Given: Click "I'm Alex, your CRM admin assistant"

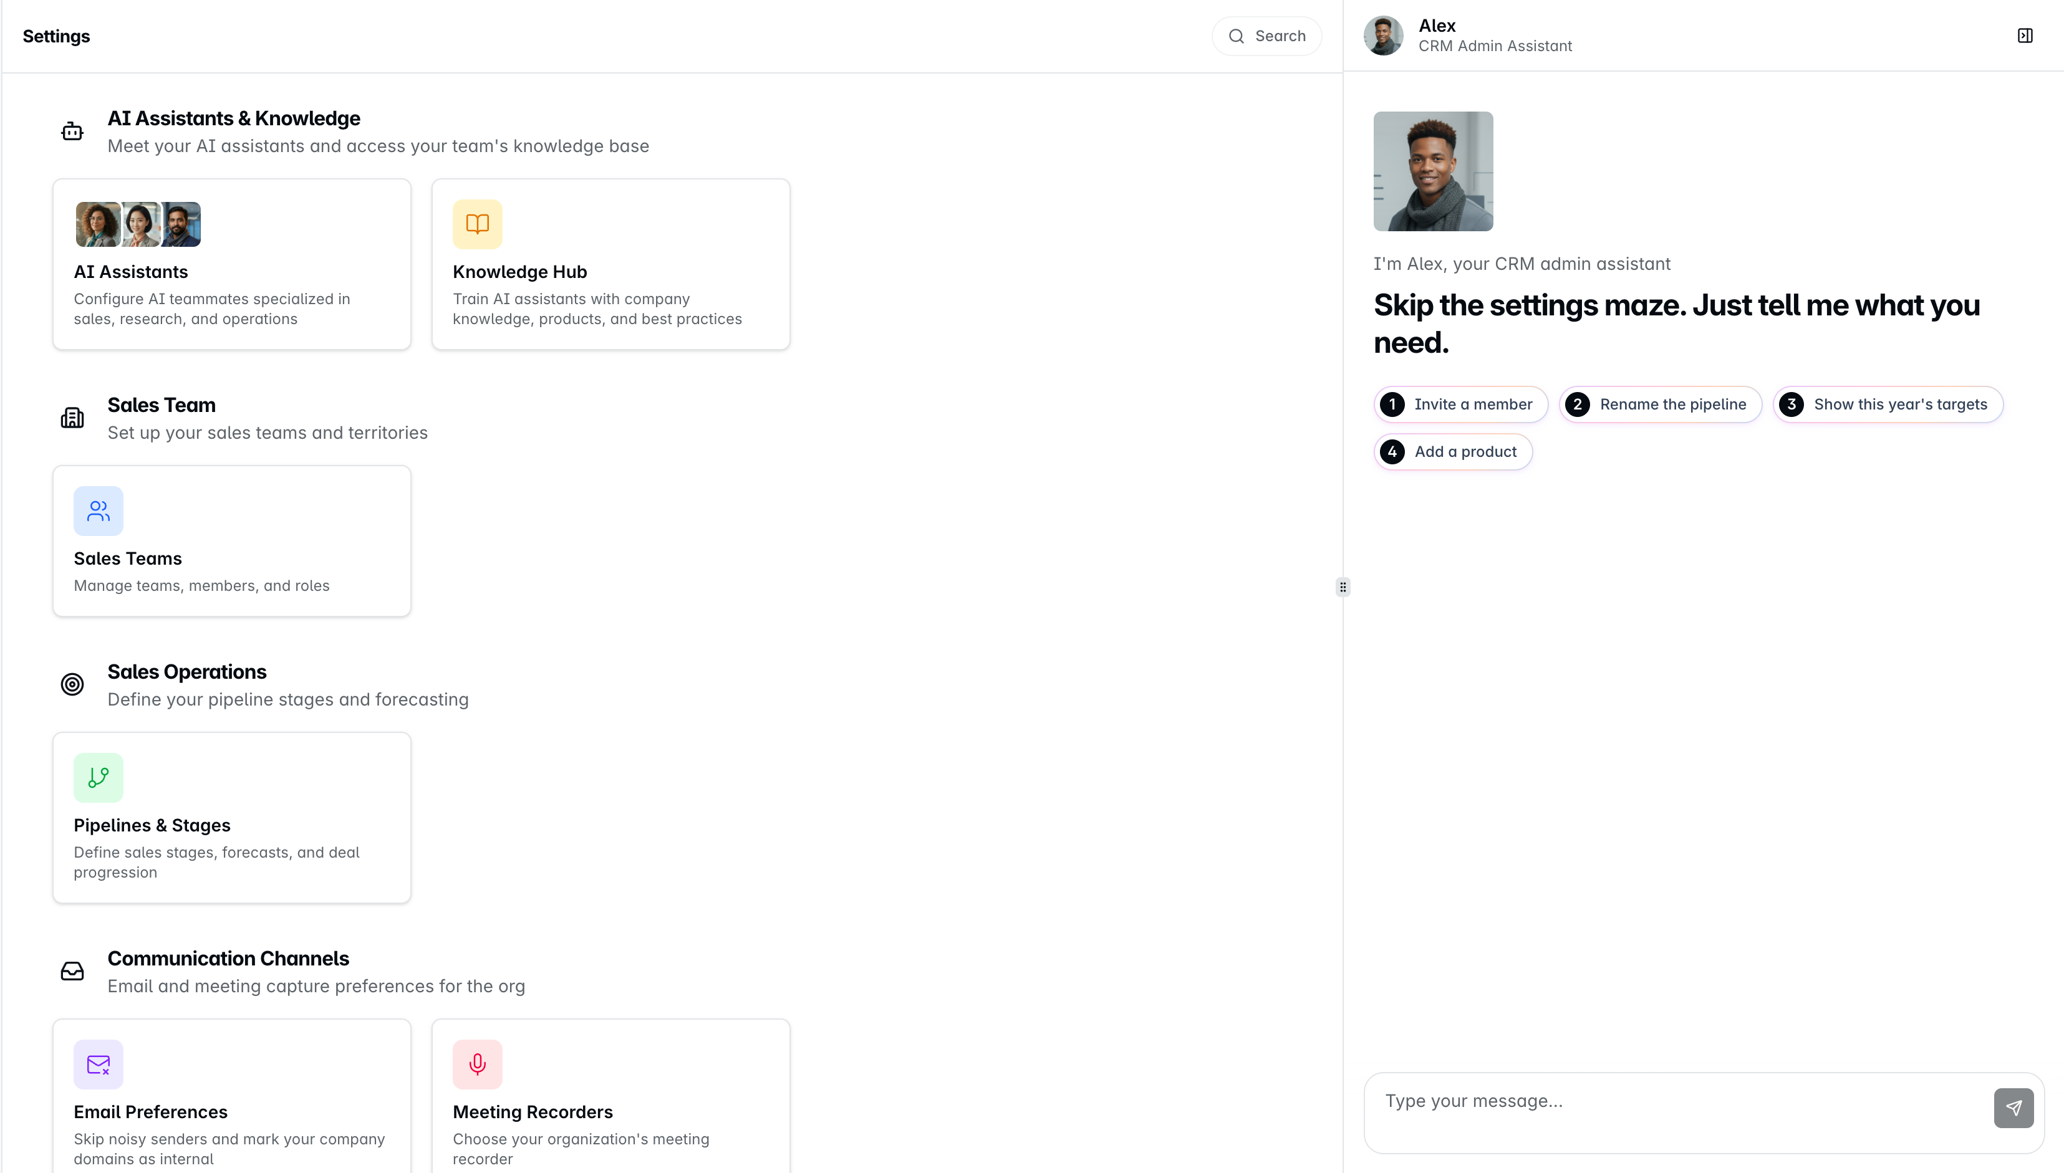Looking at the screenshot, I should click(x=1521, y=264).
